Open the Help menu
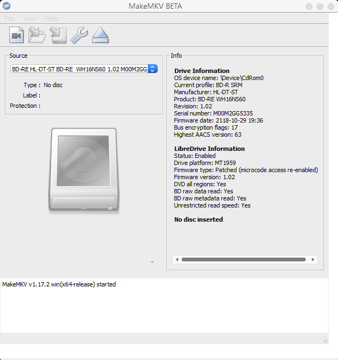Viewport: 338px width, 360px height. pos(52,19)
